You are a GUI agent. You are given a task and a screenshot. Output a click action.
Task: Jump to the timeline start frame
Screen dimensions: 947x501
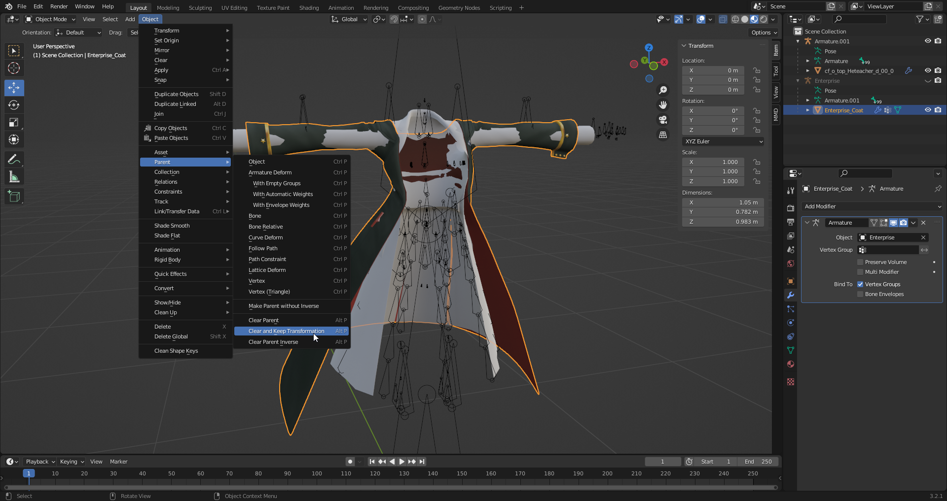372,462
